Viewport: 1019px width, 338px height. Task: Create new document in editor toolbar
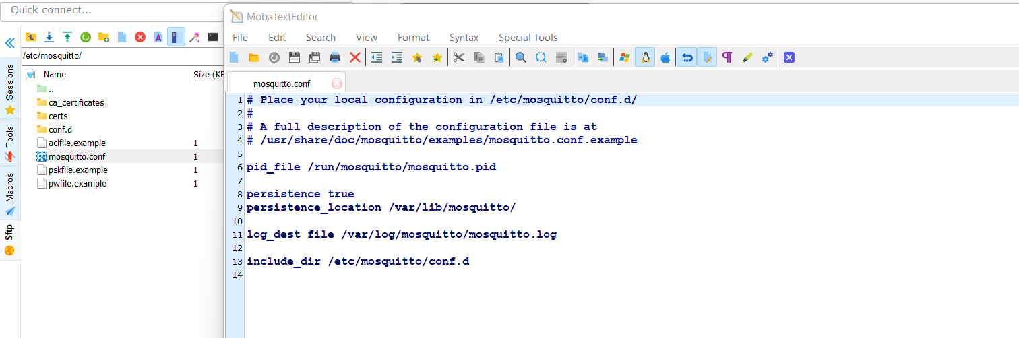(234, 57)
